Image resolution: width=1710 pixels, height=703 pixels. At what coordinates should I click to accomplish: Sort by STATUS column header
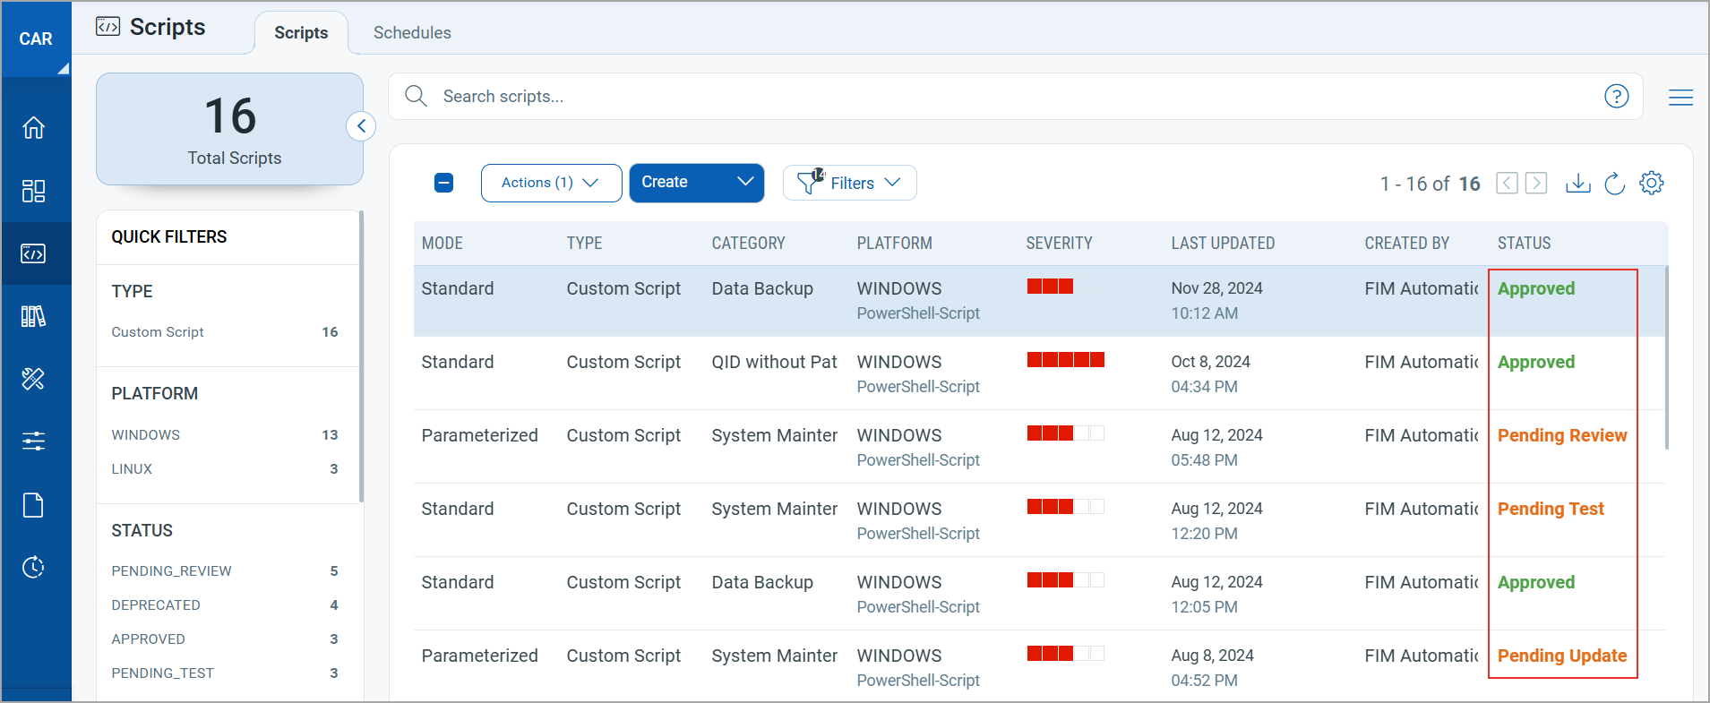[x=1524, y=244]
